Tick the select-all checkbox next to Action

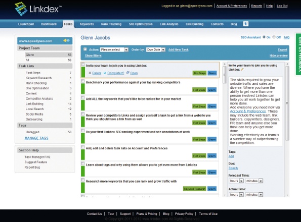[85, 49]
